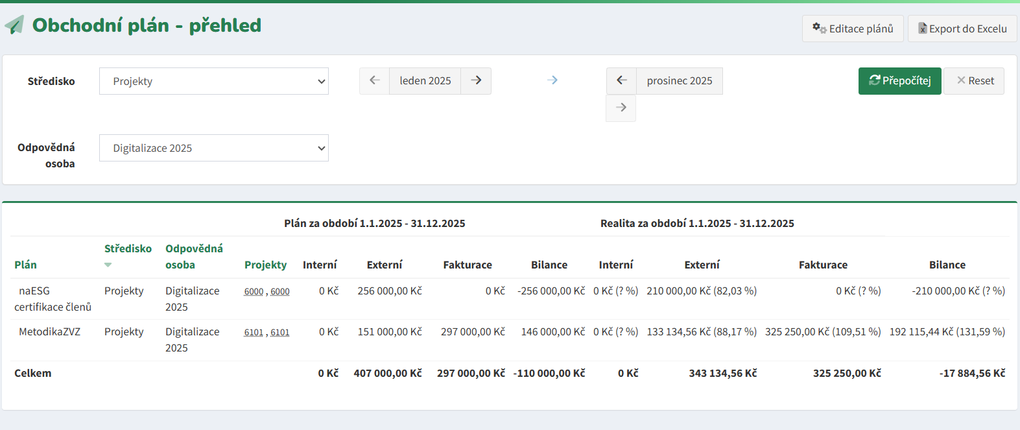Go to previous end month before prosinec 2025
The image size is (1020, 430).
pyautogui.click(x=621, y=80)
